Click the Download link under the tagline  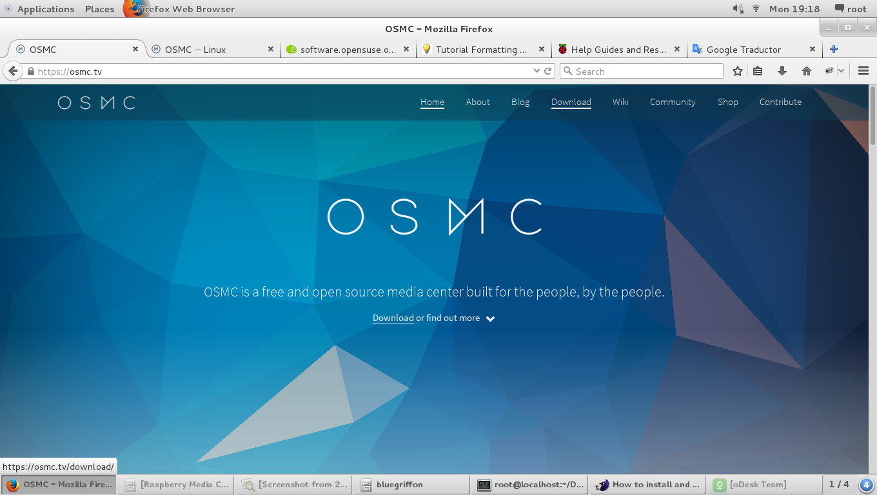393,318
